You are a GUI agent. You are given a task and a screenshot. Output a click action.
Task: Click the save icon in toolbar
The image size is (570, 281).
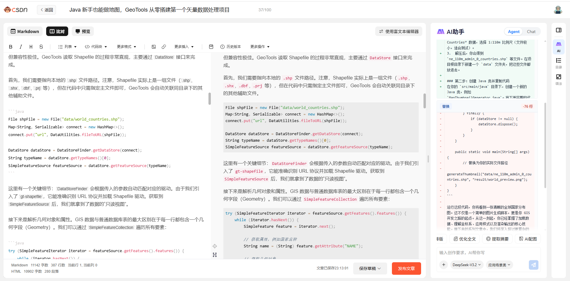tap(211, 47)
